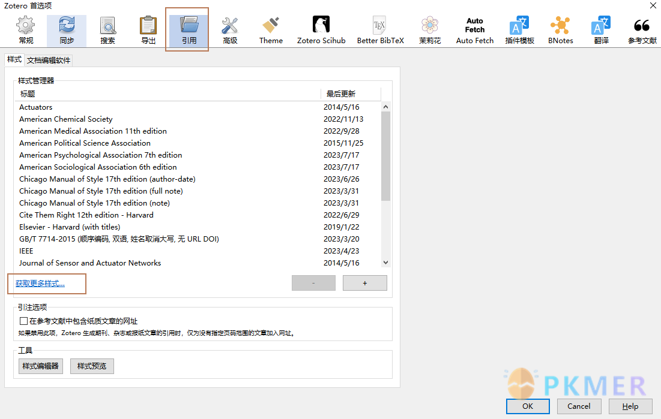Open the 茉莉花 Jasminum plugin pane
This screenshot has height=419, width=661.
[430, 31]
